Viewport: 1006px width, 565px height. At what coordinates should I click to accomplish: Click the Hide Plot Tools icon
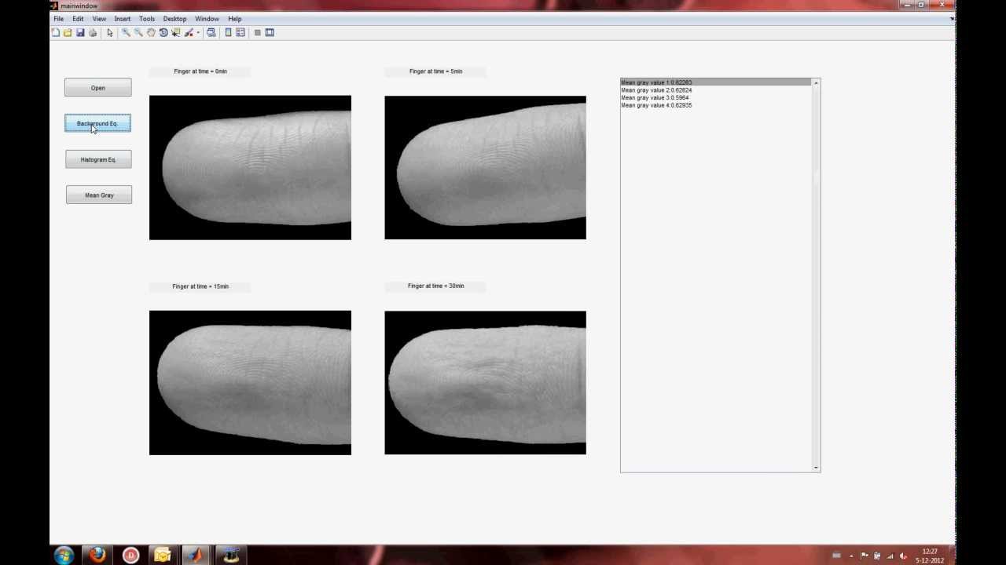tap(257, 32)
